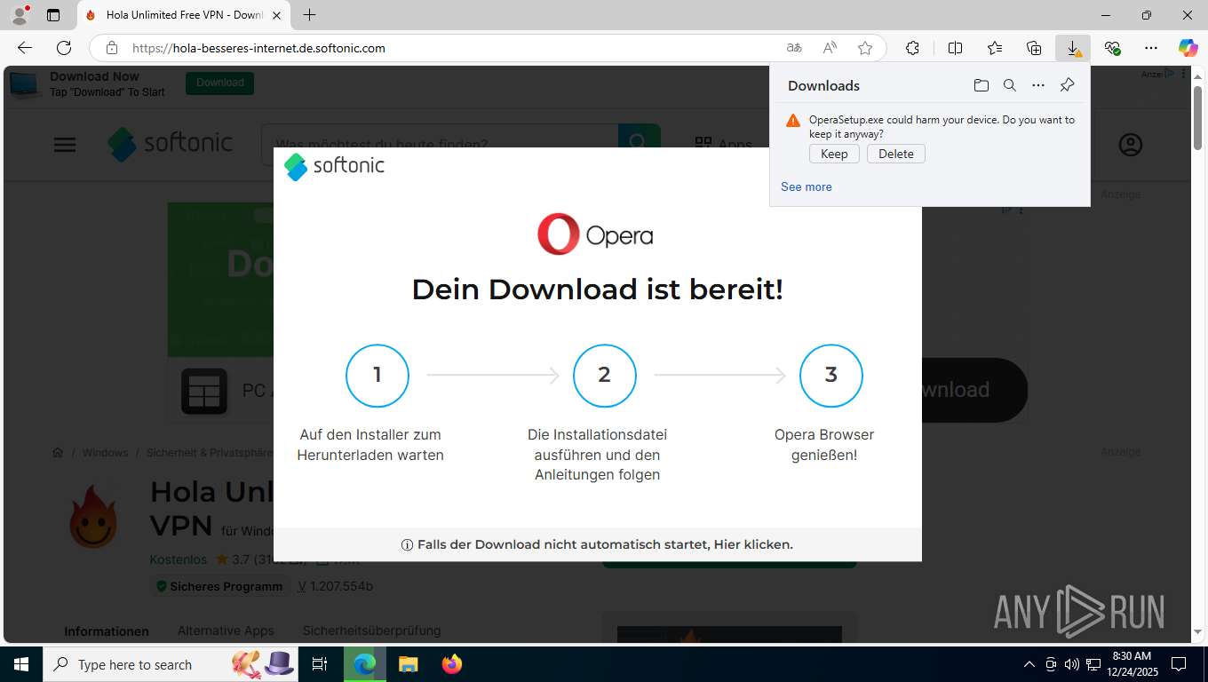Open the downloads folder icon in Downloads panel
This screenshot has width=1208, height=682.
tap(981, 85)
